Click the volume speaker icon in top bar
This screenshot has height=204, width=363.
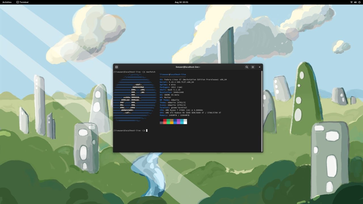[x=355, y=2]
